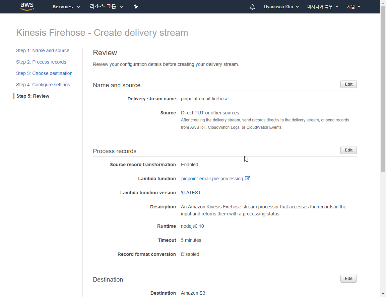
Task: Go to Step 4: Configure settings
Action: click(43, 85)
